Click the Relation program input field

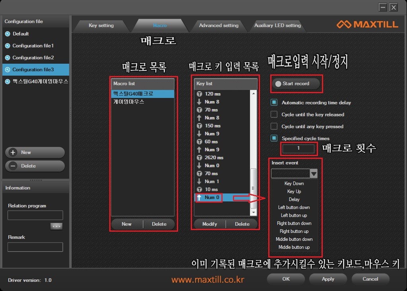coord(35,215)
